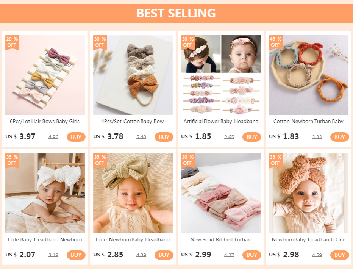Click the 45% OFF badge on turban
This screenshot has width=353, height=269.
coord(275,42)
